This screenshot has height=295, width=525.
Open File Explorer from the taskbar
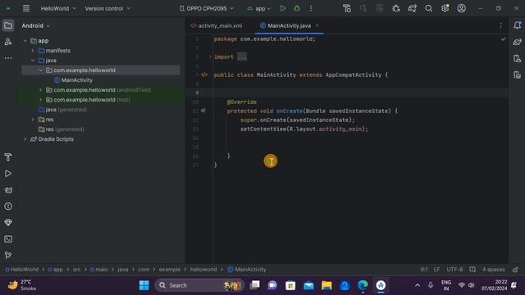[x=326, y=285]
